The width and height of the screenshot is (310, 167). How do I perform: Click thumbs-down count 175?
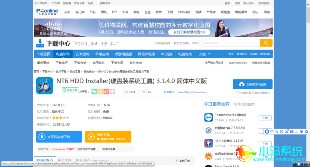[147, 92]
